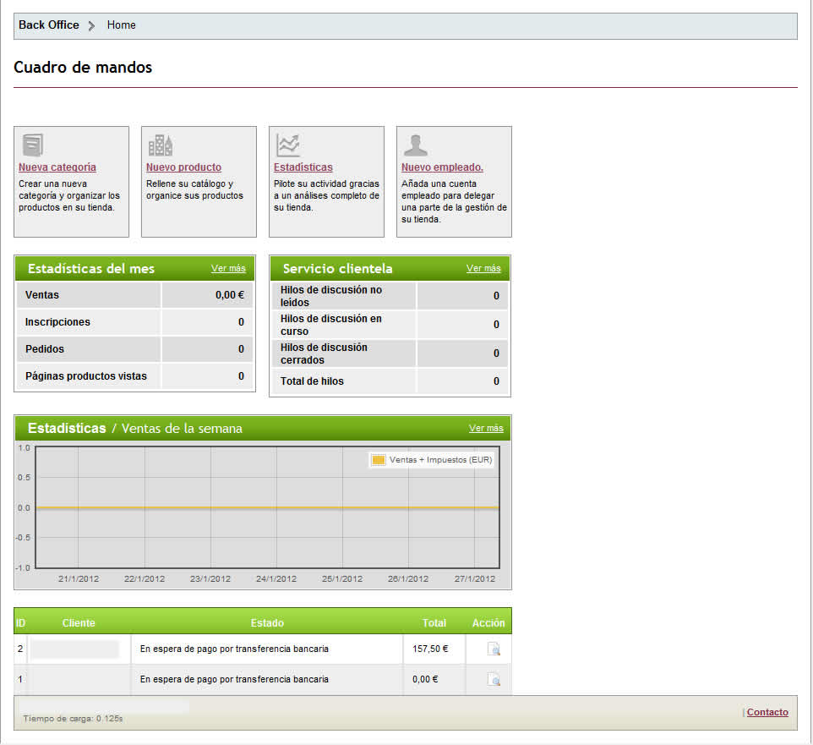
Task: Click the Acción column header
Action: [x=488, y=622]
